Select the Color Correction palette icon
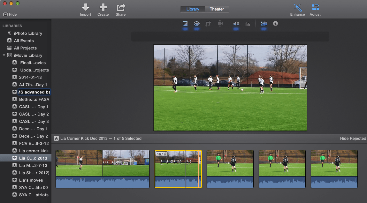 (197, 24)
